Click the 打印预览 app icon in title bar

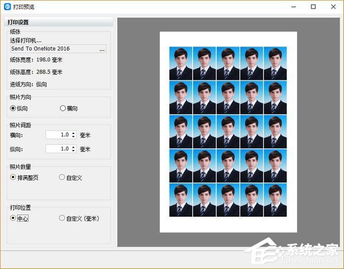pos(7,7)
